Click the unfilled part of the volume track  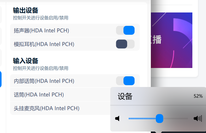click(175, 119)
